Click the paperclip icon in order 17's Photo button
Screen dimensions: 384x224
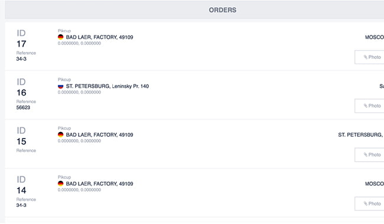365,57
